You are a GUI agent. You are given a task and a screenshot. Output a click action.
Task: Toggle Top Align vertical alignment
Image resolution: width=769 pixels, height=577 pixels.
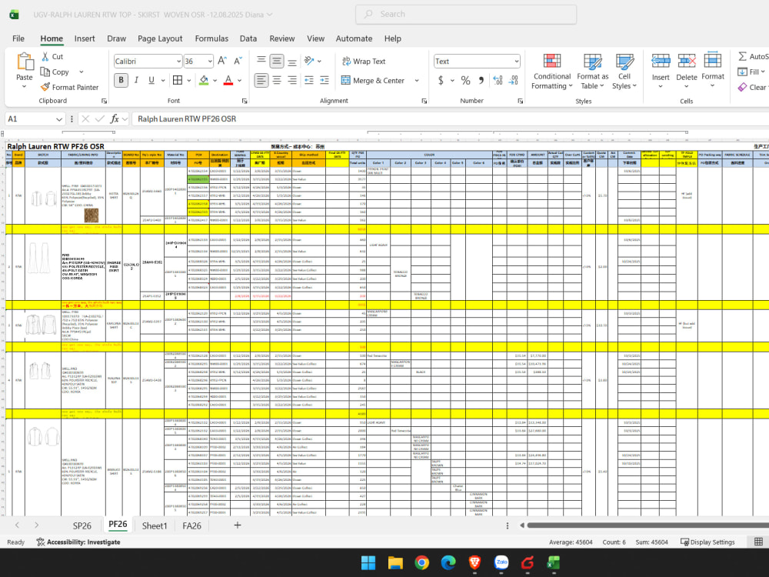[261, 60]
